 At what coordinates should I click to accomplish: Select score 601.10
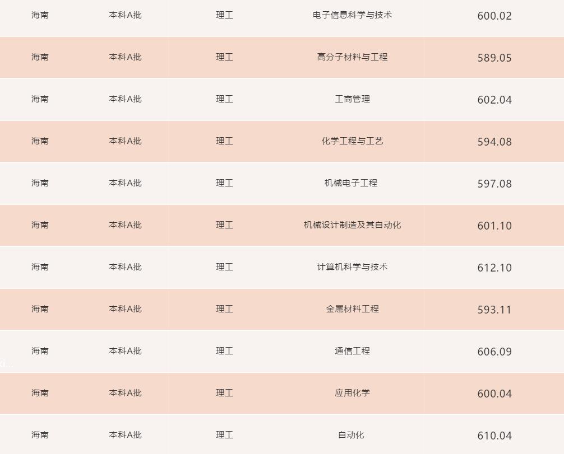coord(494,226)
